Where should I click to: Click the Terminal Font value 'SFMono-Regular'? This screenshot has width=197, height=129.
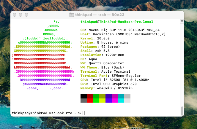tap(126, 76)
